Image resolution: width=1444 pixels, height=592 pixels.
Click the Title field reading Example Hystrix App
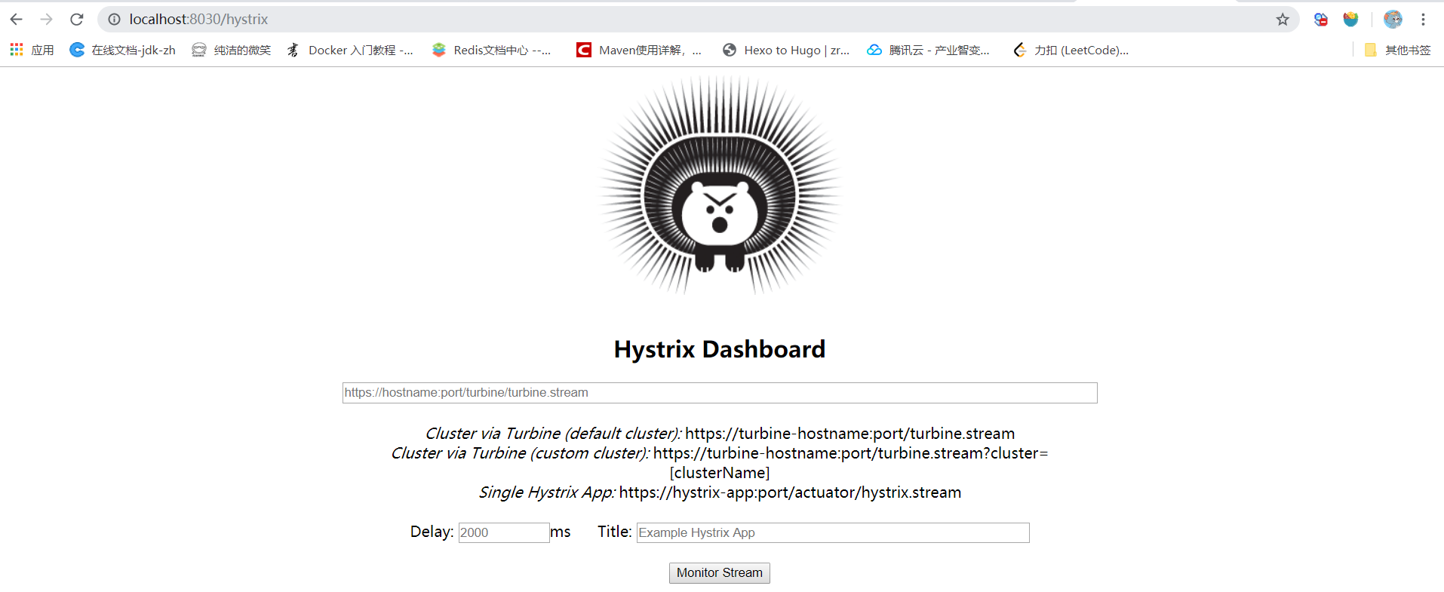tap(833, 532)
